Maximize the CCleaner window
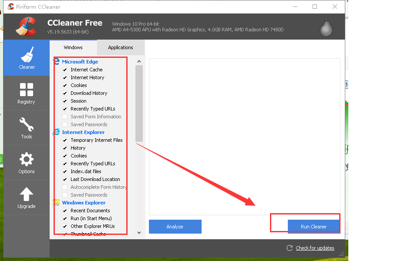This screenshot has width=418, height=261. pos(315,7)
